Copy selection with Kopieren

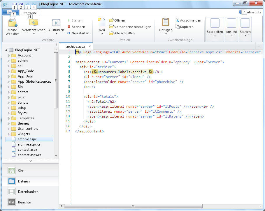click(x=185, y=27)
